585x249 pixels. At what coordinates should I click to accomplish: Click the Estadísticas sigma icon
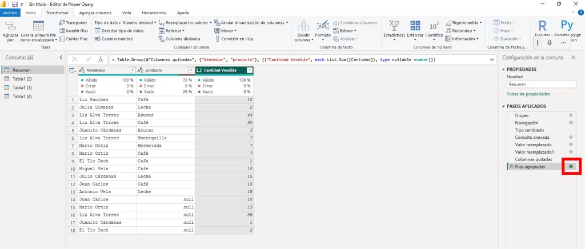394,26
